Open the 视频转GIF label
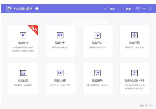The width and height of the screenshot is (156, 109). coord(60,81)
